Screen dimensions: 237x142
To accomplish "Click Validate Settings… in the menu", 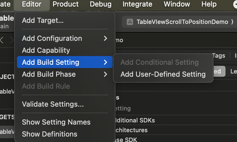I will (53, 104).
